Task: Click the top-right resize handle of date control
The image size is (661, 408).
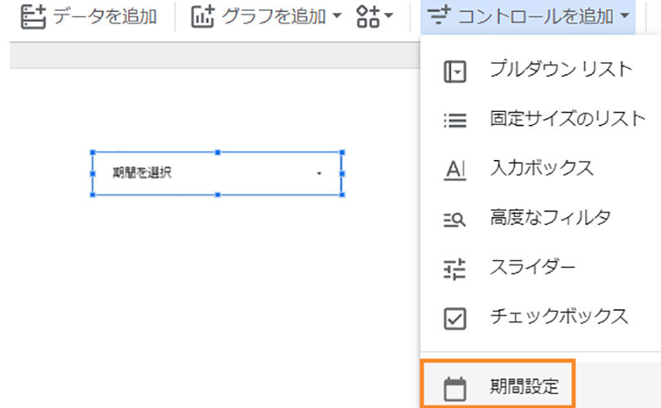Action: (x=341, y=152)
